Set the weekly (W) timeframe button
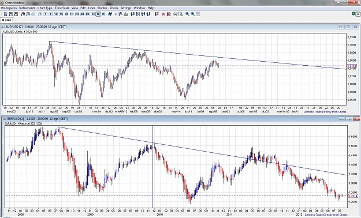Viewport: 361px width, 218px height. [x=98, y=14]
